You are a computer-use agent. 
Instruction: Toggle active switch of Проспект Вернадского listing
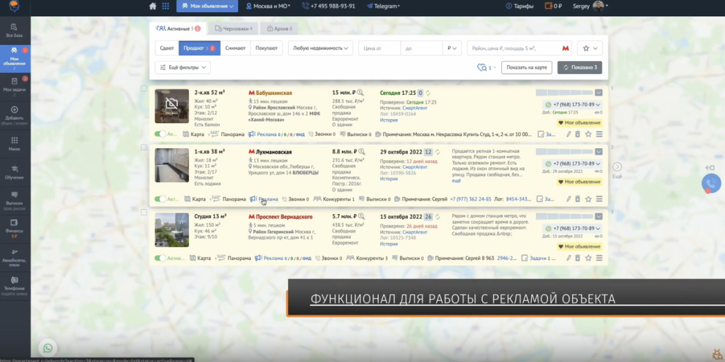point(160,258)
